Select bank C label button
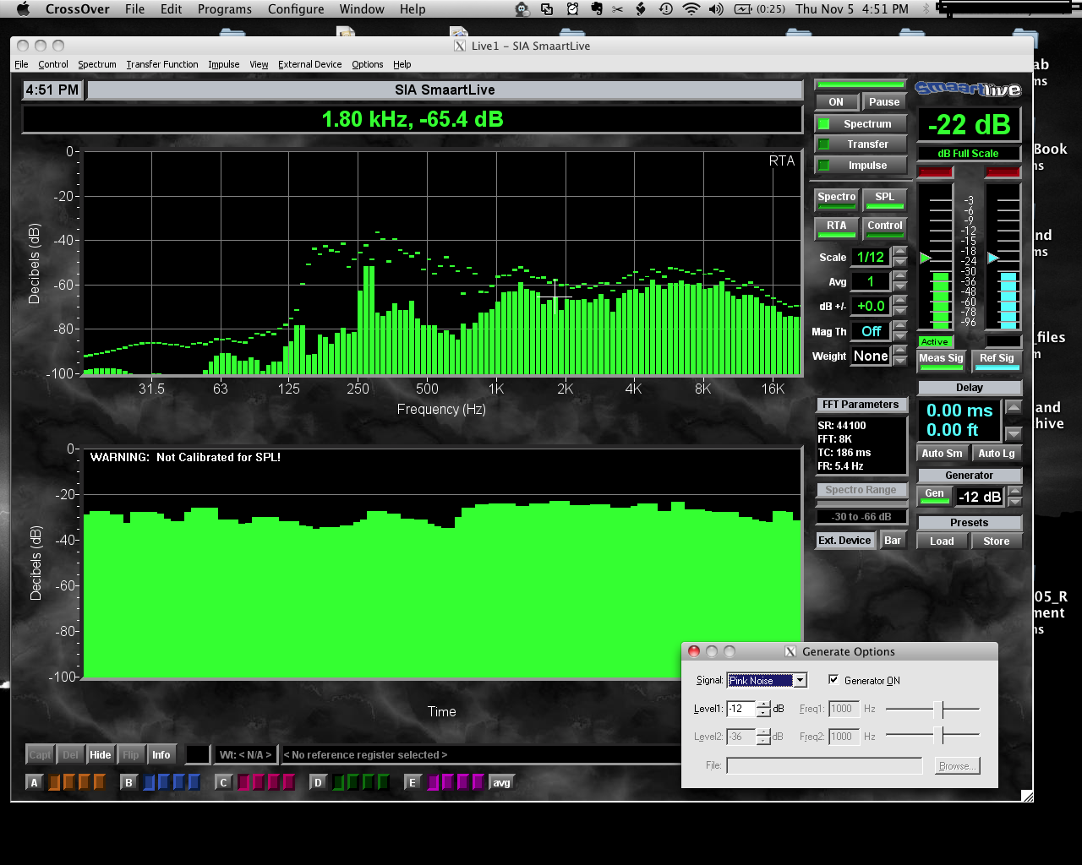Viewport: 1082px width, 865px height. click(224, 782)
